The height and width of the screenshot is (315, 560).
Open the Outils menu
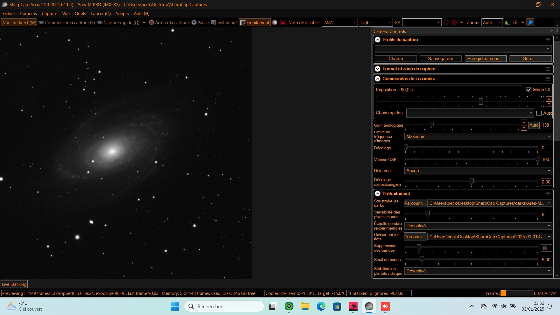pyautogui.click(x=80, y=14)
